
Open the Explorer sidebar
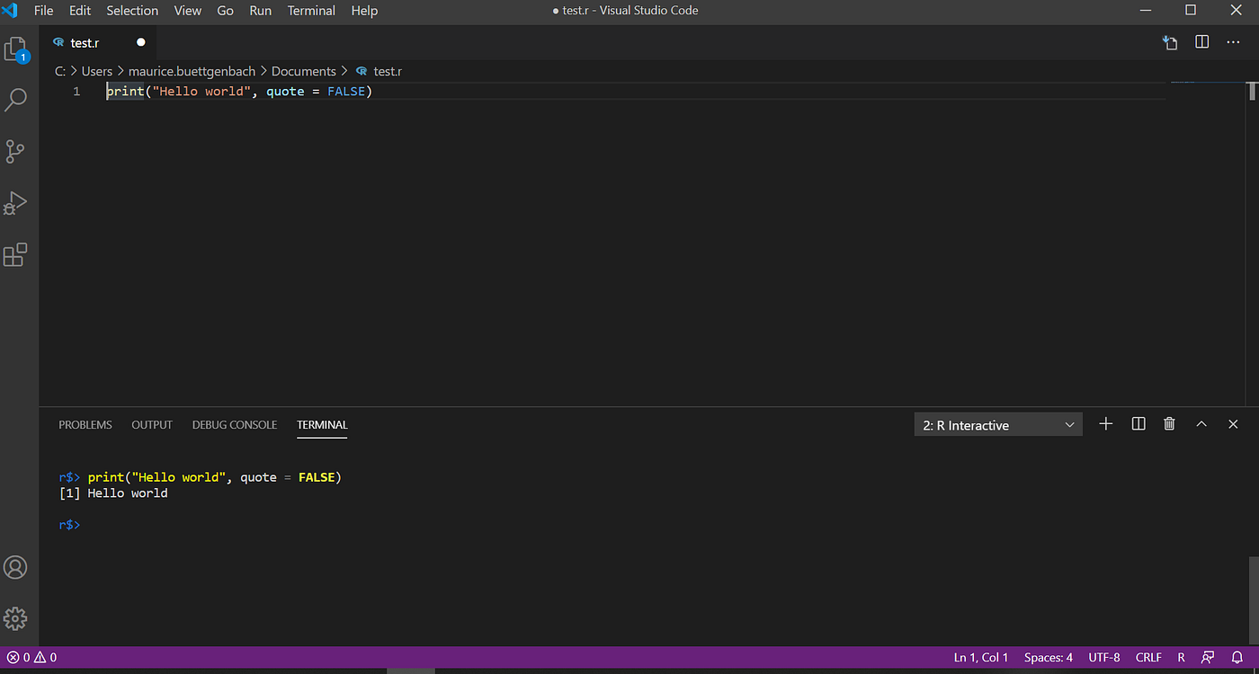(x=16, y=49)
